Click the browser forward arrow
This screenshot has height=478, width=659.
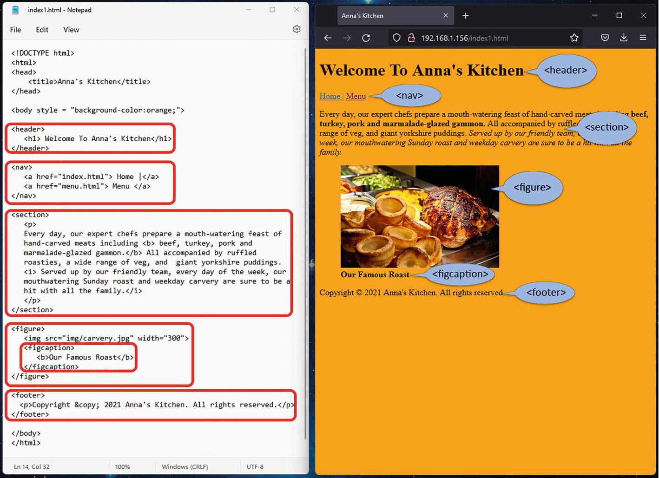[x=347, y=38]
